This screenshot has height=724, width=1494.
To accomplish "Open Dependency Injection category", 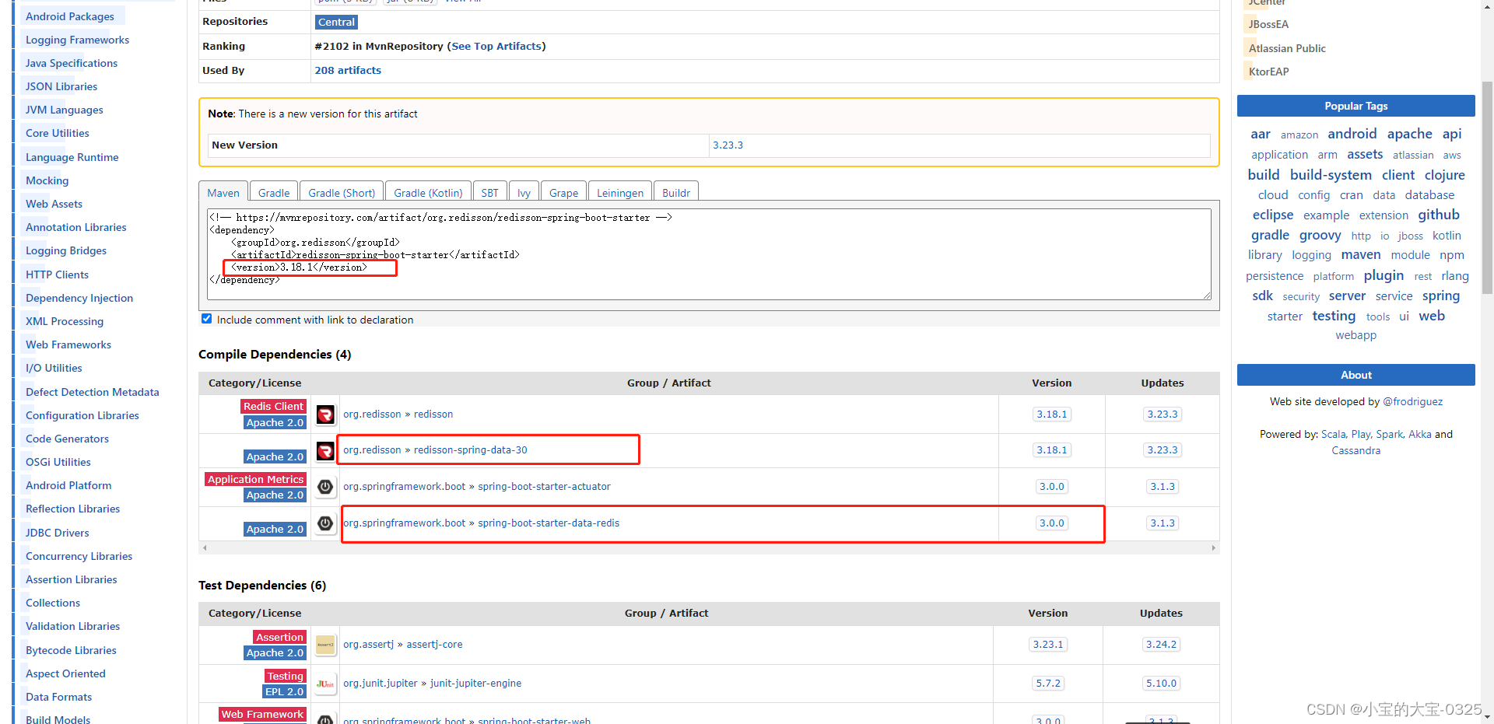I will click(79, 298).
